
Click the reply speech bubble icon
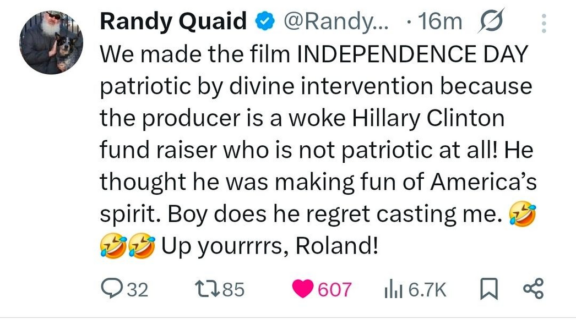pos(112,289)
